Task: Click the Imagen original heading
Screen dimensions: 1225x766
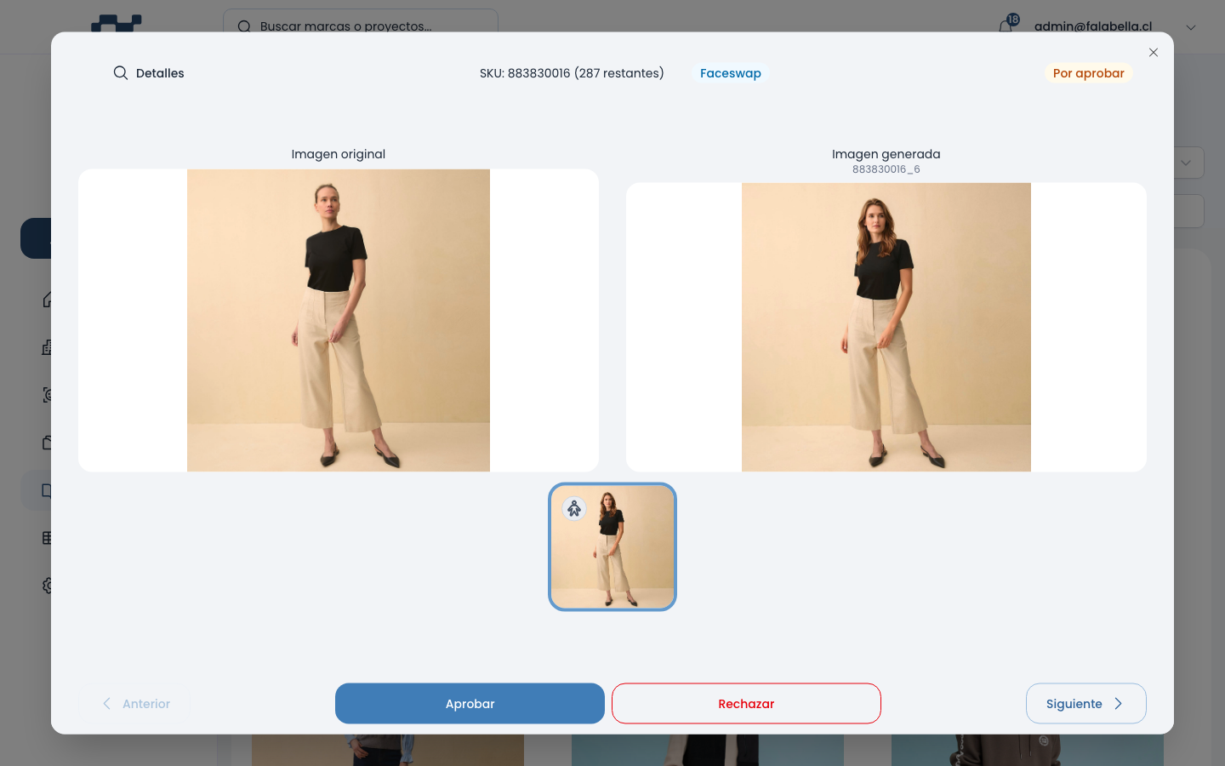Action: point(339,154)
